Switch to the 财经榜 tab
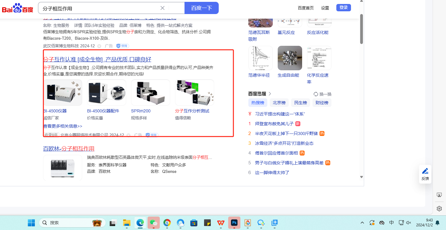 322,103
